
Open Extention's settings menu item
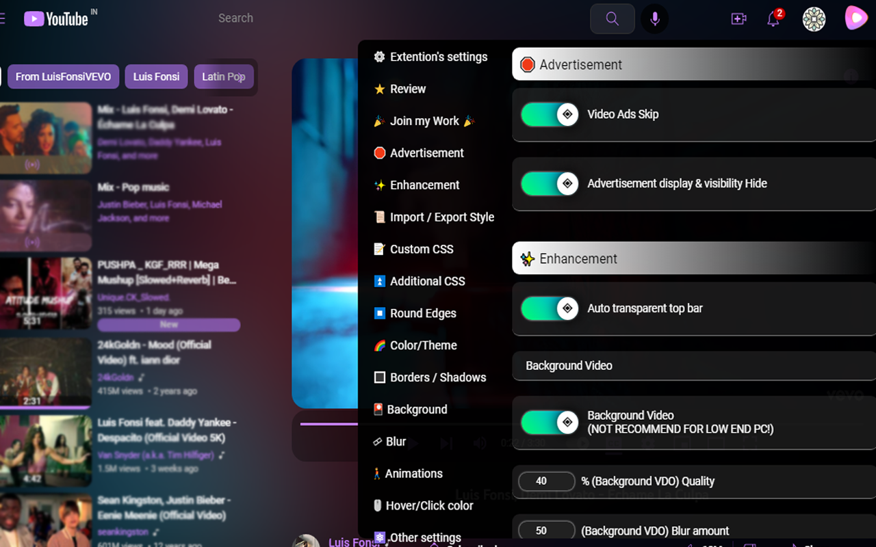pos(430,57)
